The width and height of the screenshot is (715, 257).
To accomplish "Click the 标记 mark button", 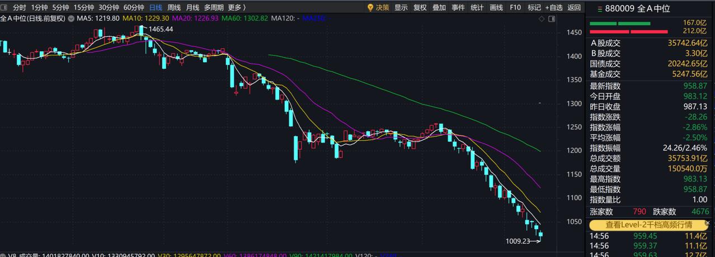I will (534, 8).
